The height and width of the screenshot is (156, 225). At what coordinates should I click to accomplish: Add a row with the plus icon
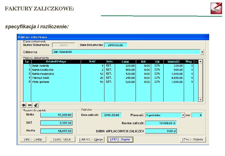pyautogui.click(x=24, y=105)
